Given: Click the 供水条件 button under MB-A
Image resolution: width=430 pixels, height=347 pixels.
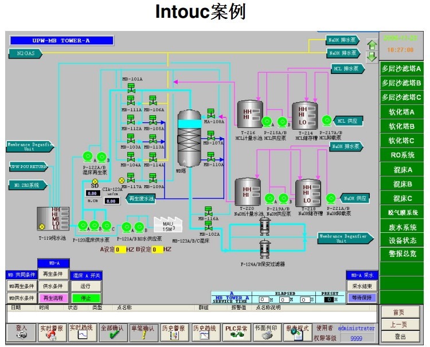Looking at the screenshot, I should pyautogui.click(x=53, y=286).
